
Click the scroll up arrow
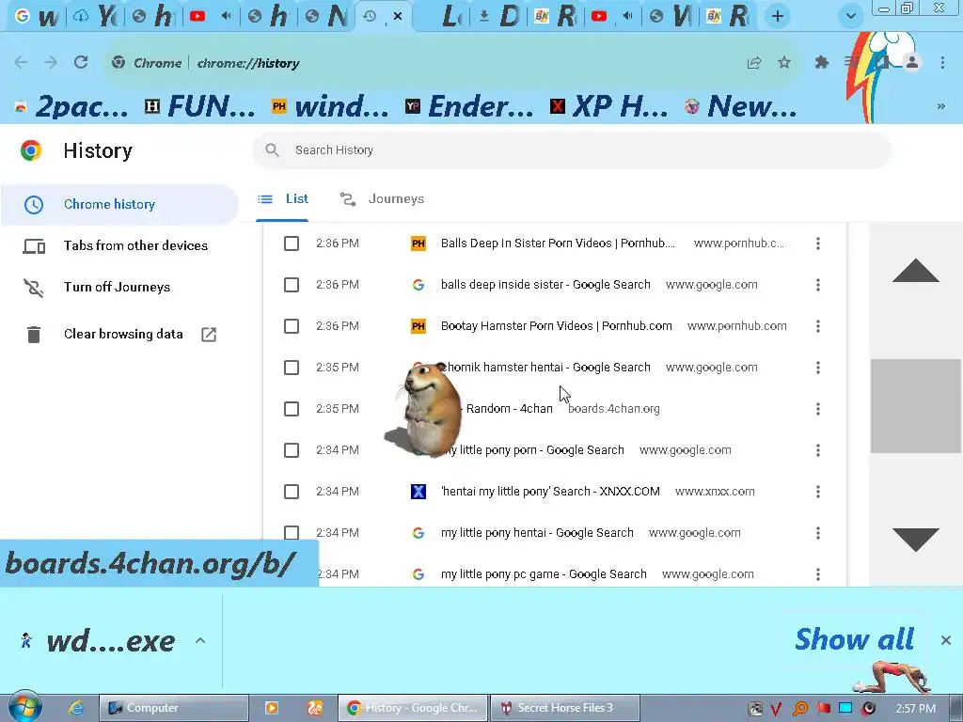click(x=915, y=271)
